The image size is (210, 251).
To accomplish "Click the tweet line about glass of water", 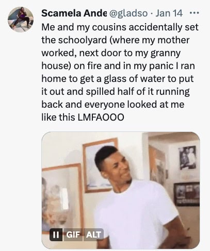I will click(x=118, y=79).
